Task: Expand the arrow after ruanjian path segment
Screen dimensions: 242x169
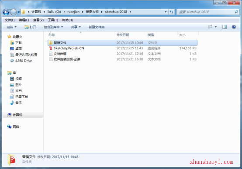Action: [83, 12]
